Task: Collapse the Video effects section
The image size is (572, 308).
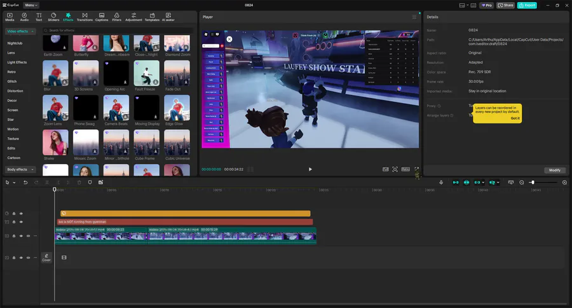Action: pos(20,31)
